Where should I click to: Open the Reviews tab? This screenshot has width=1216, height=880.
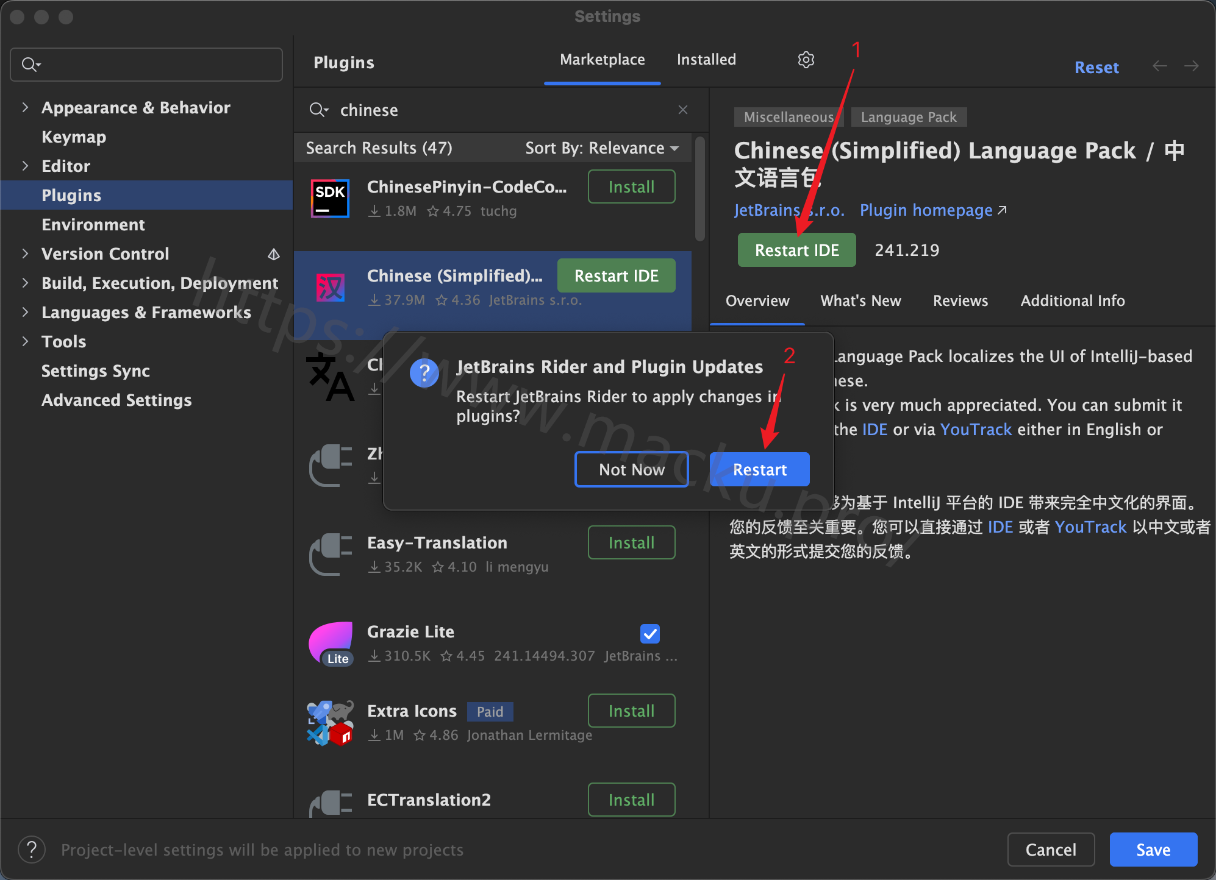coord(960,301)
